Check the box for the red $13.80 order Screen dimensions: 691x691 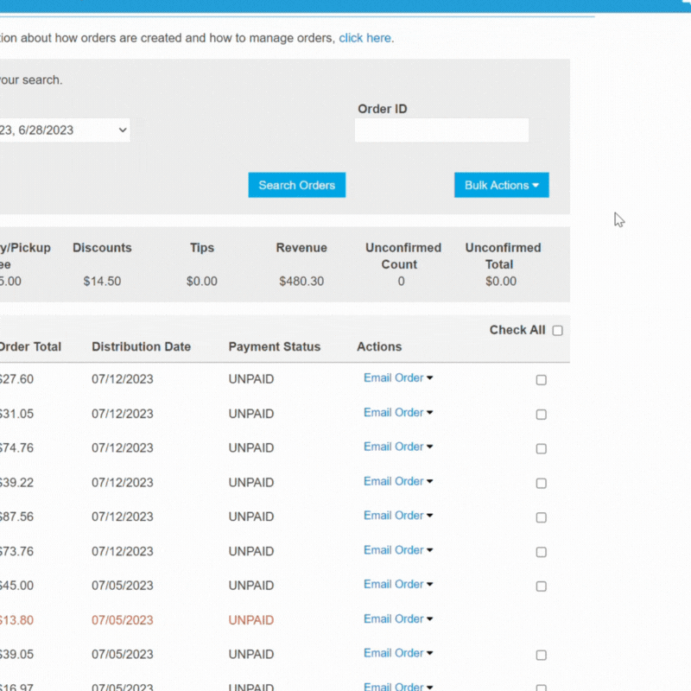click(x=542, y=620)
